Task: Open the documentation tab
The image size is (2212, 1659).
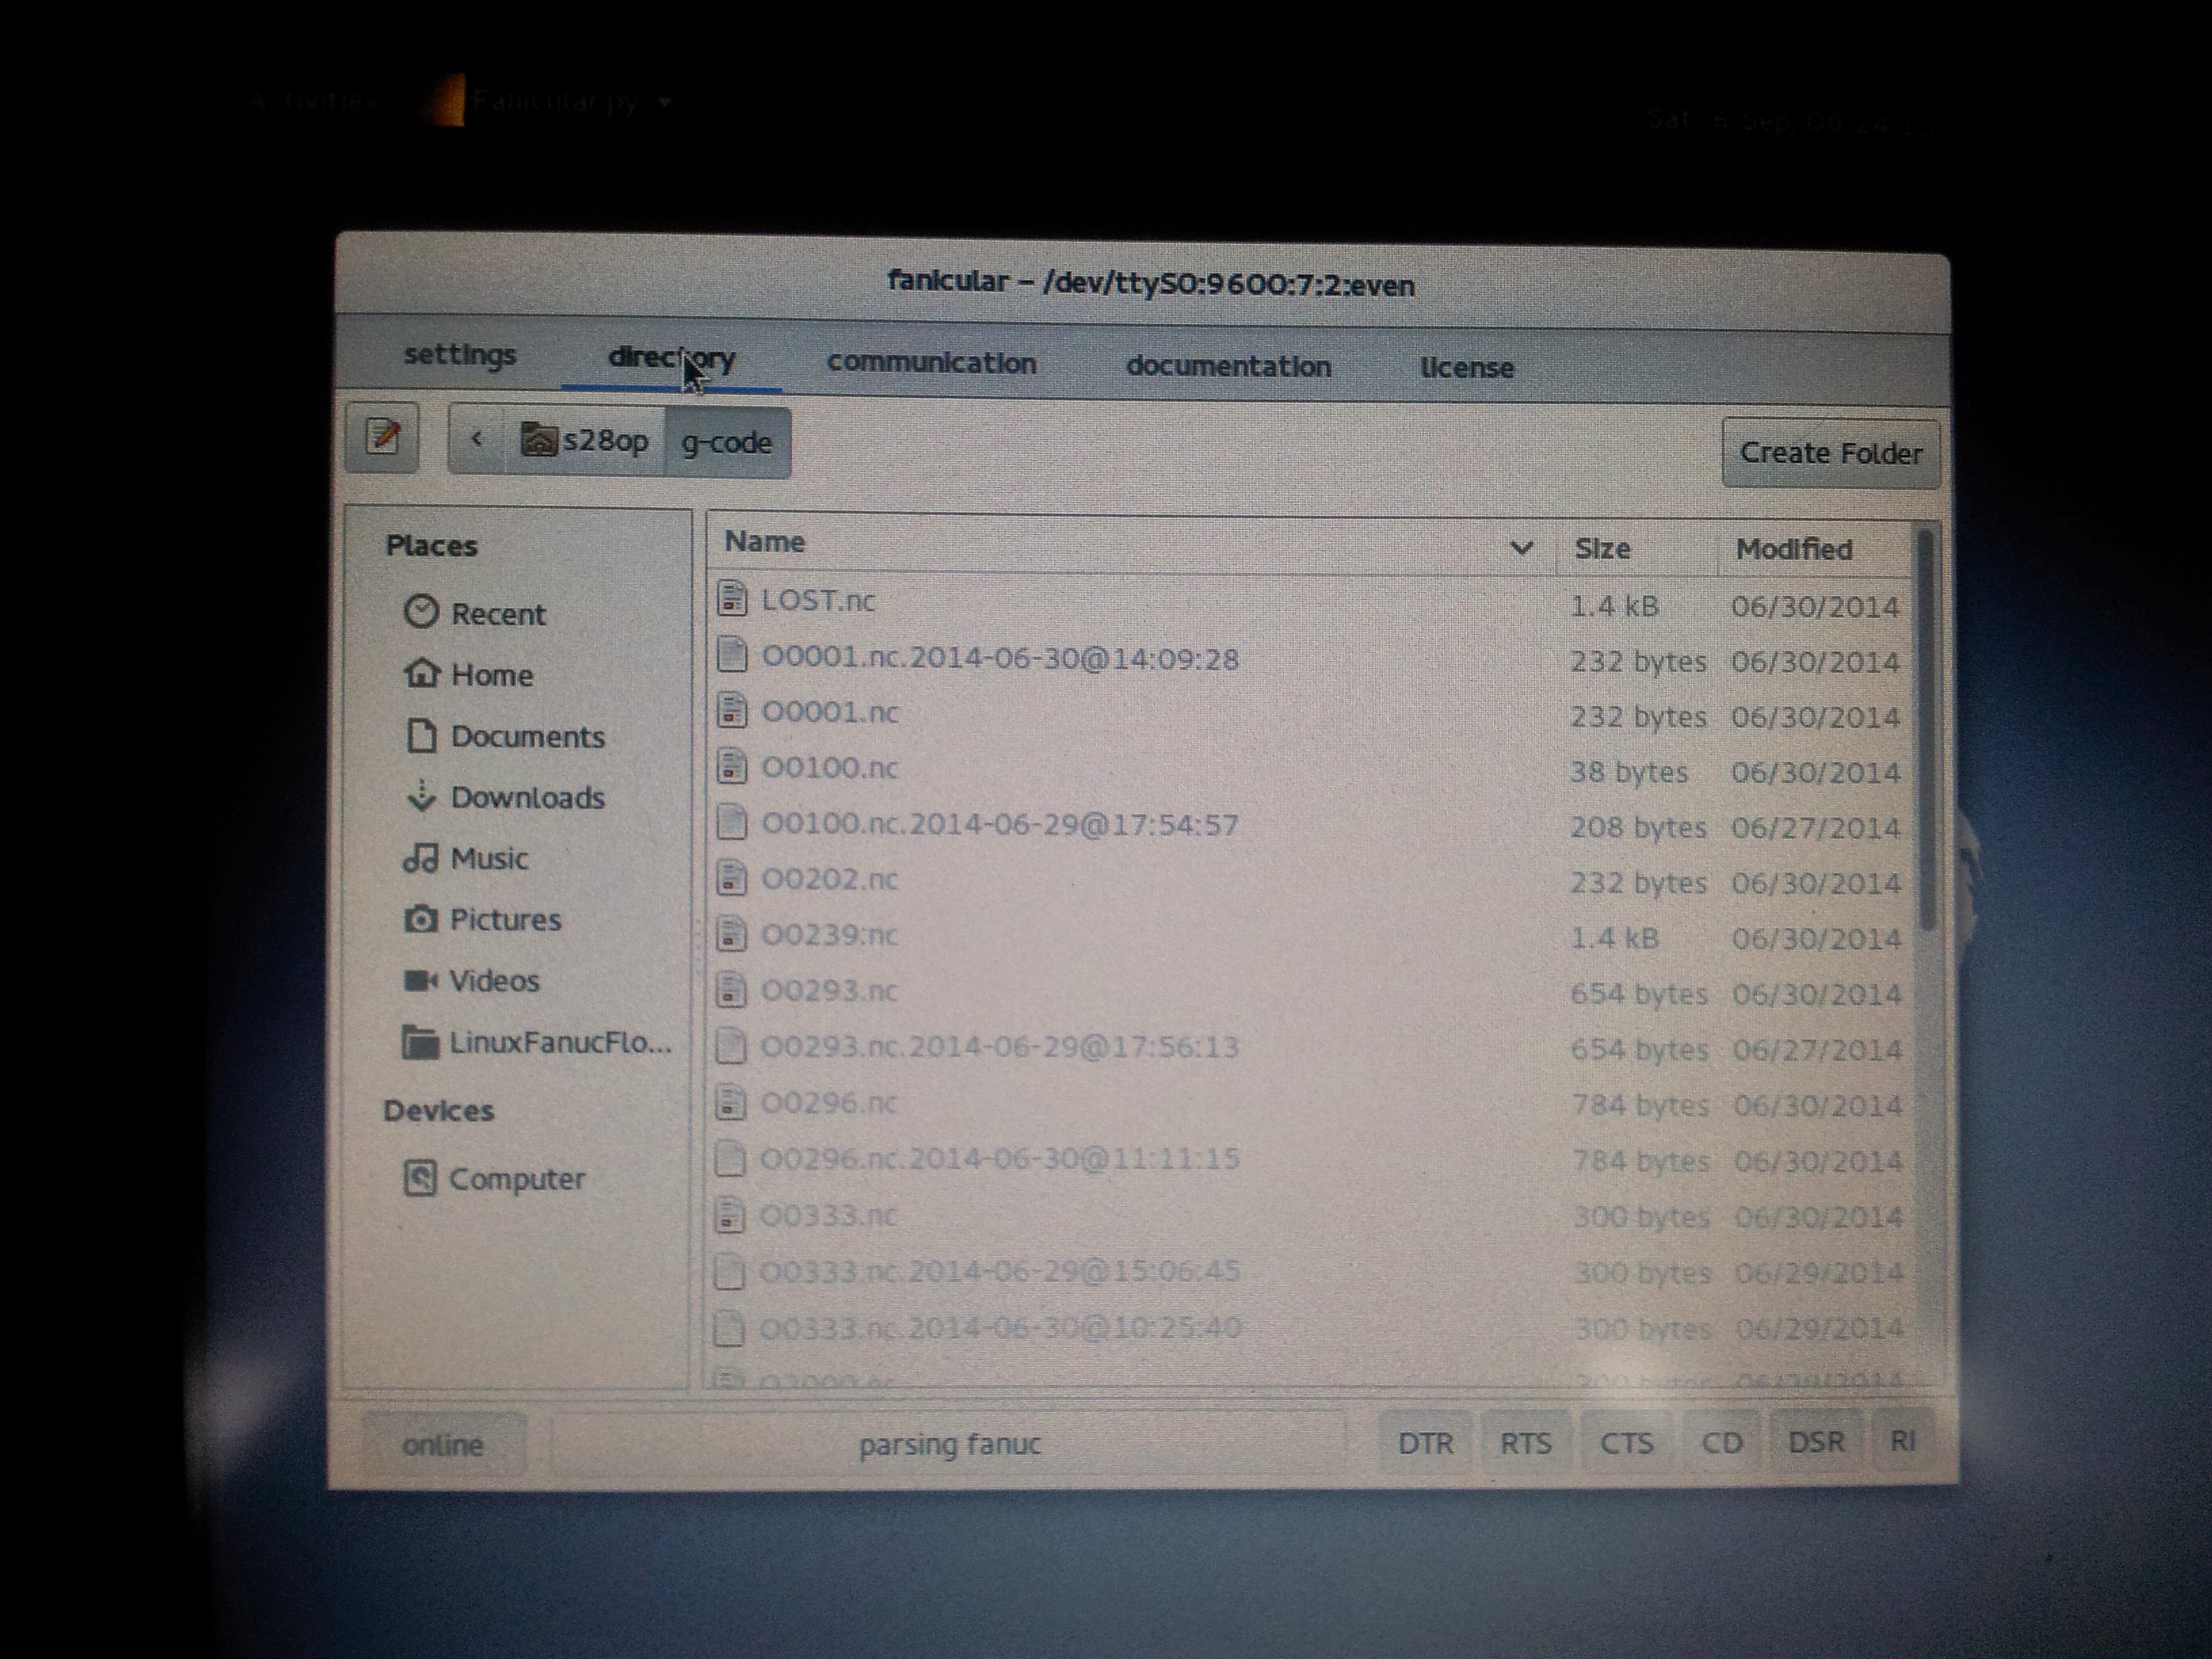Action: coord(1228,366)
